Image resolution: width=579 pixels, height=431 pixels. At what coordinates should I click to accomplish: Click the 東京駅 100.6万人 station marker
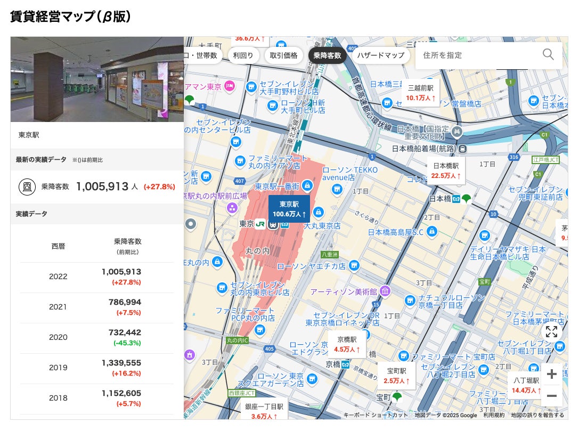point(289,209)
